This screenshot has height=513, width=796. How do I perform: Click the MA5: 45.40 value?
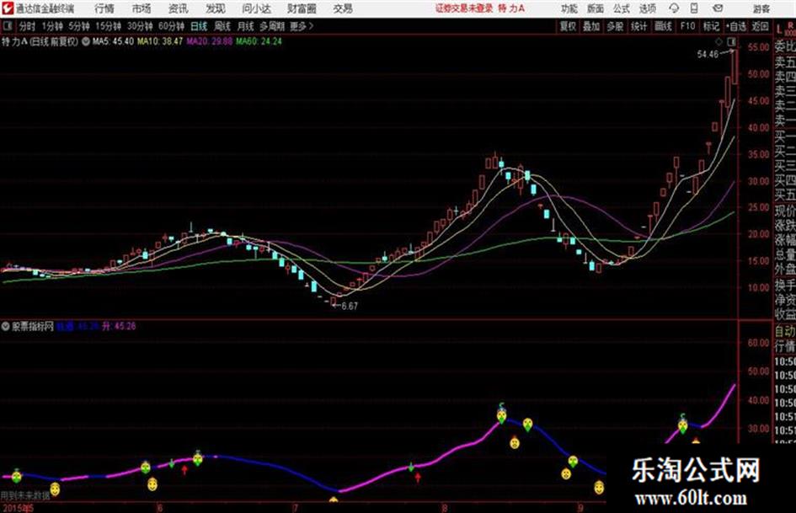[113, 41]
